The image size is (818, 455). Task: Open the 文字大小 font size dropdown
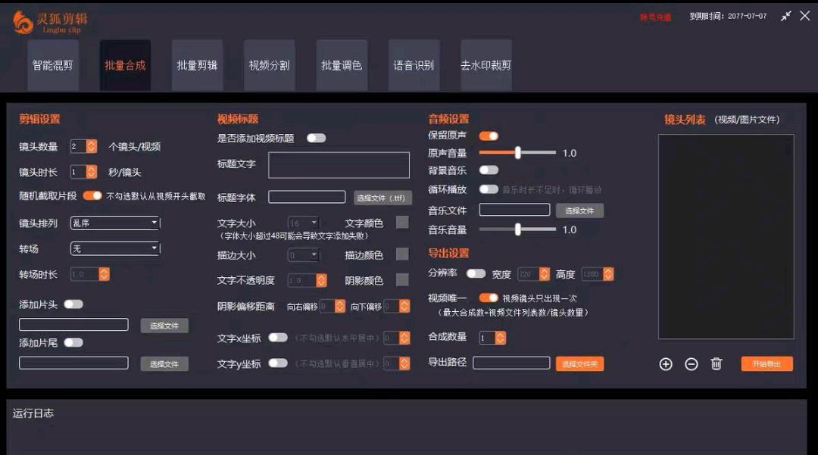click(303, 223)
